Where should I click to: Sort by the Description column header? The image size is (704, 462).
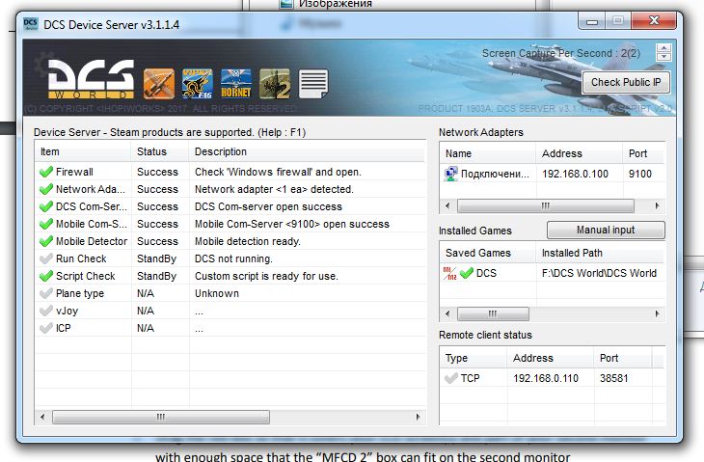pyautogui.click(x=307, y=151)
